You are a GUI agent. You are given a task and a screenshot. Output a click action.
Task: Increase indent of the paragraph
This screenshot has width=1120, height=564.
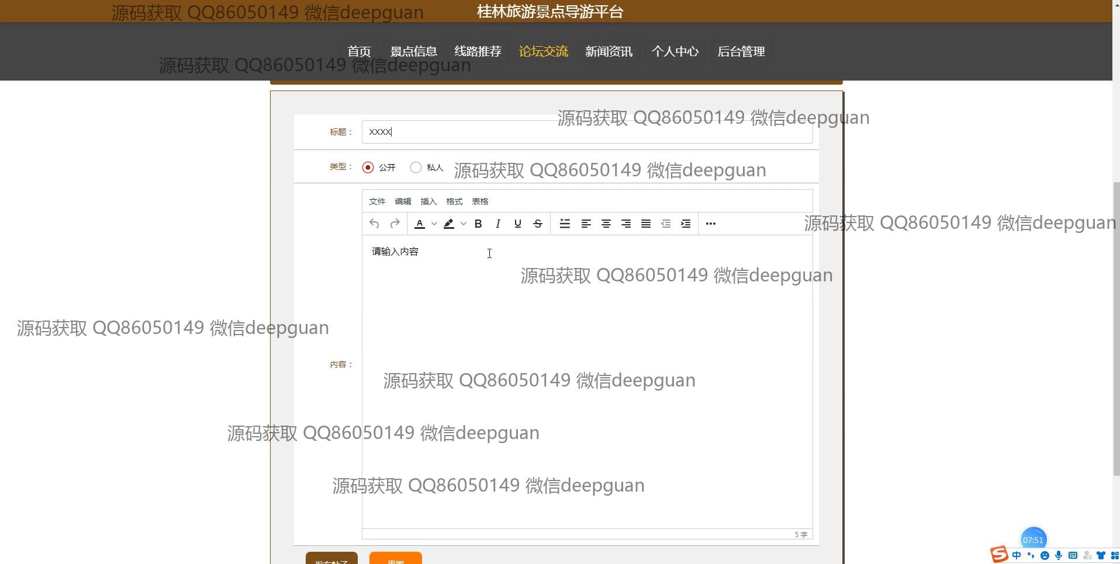[x=686, y=224]
